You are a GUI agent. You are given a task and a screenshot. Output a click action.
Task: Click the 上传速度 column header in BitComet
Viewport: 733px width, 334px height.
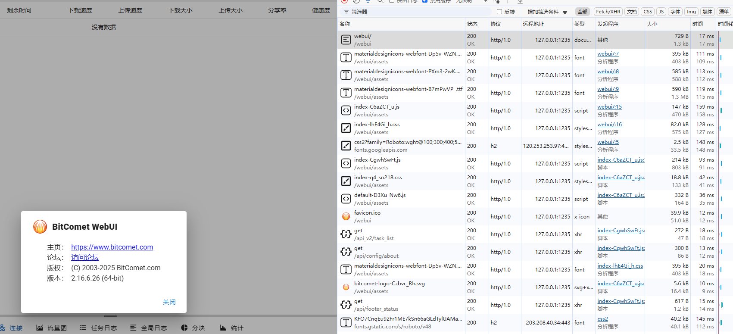[x=130, y=10]
